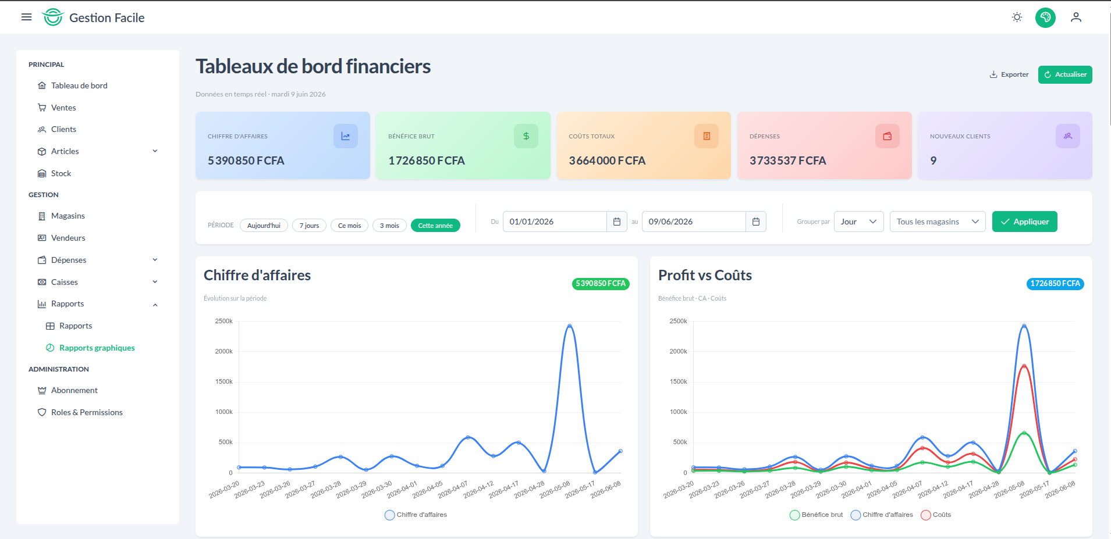1111x539 pixels.
Task: Click the Dépenses wallet icon
Action: click(x=888, y=136)
